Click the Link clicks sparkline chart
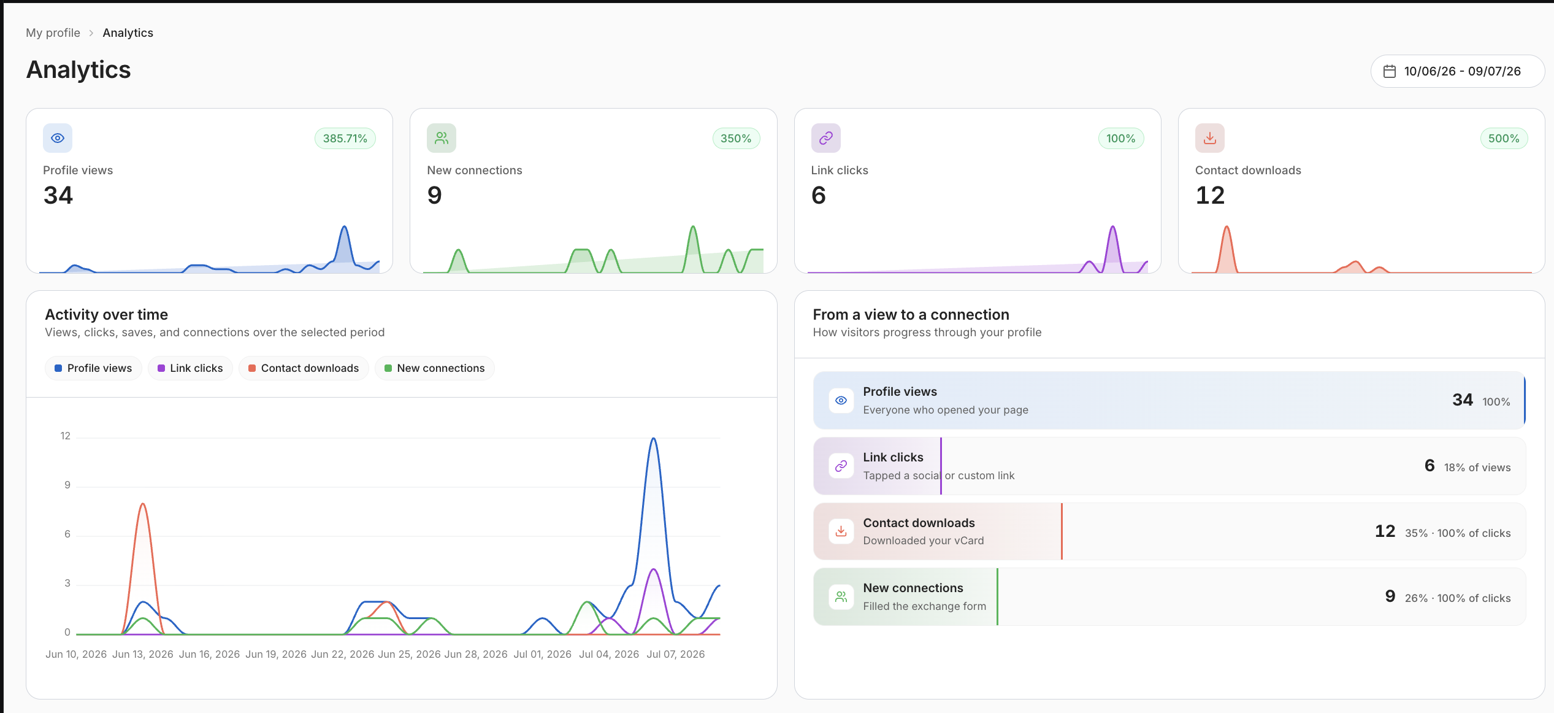The height and width of the screenshot is (713, 1554). click(978, 249)
